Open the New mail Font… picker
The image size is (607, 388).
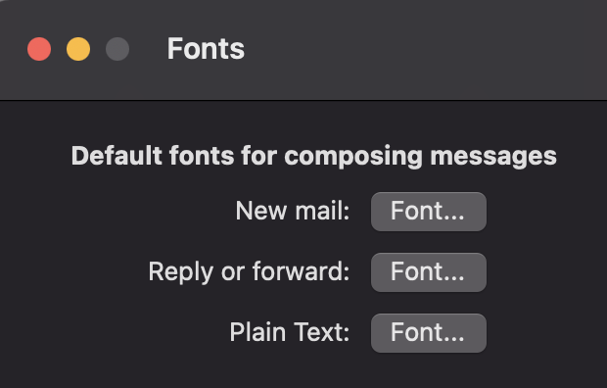point(429,212)
